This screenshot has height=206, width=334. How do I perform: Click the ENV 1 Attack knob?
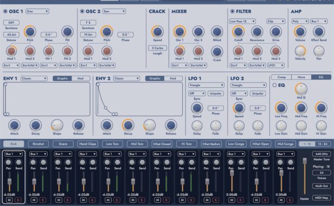click(14, 125)
